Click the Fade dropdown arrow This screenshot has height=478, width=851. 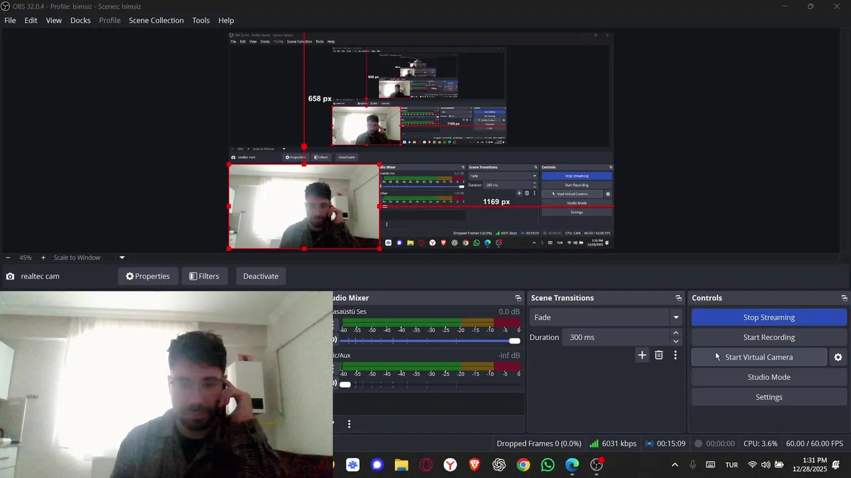pyautogui.click(x=675, y=317)
